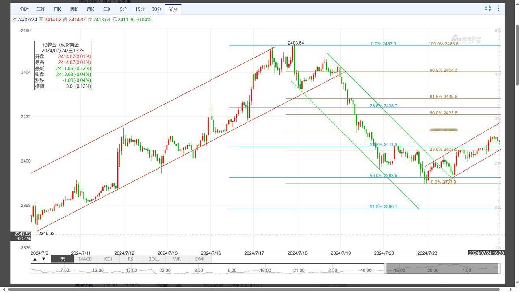Switch to the 30分 interval tab
The image size is (520, 292).
point(156,9)
